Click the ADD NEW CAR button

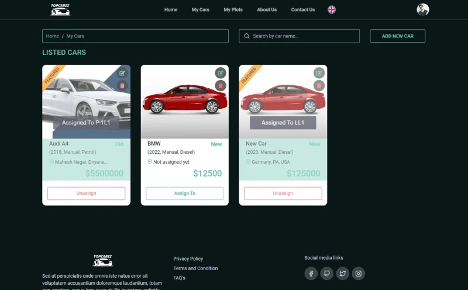398,36
